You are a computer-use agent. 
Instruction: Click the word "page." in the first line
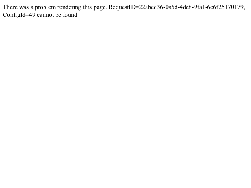pos(100,8)
